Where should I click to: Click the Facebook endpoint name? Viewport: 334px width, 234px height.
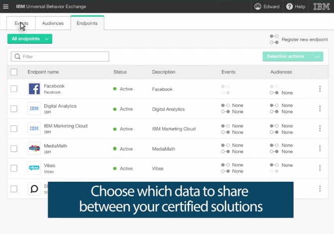pos(54,86)
